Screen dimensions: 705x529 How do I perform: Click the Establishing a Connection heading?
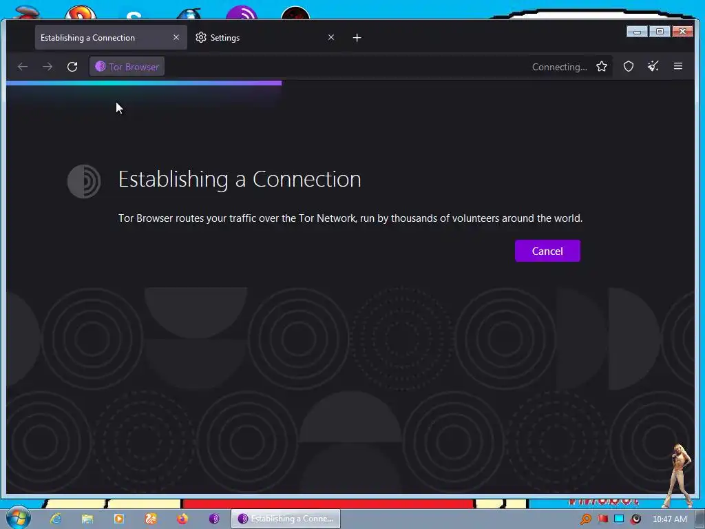pyautogui.click(x=240, y=180)
